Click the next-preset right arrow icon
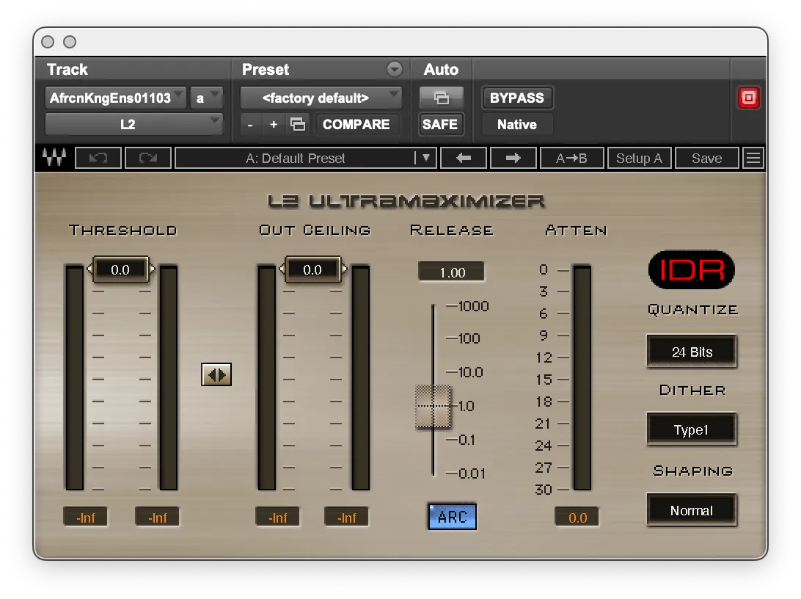Viewport: 801px width, 599px height. tap(513, 157)
